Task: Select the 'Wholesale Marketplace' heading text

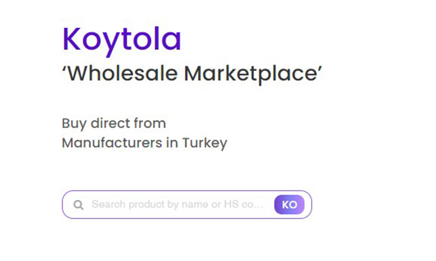Action: click(192, 74)
